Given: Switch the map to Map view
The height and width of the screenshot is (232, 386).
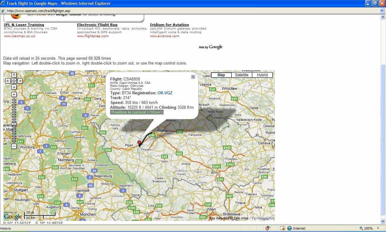Looking at the screenshot, I should (x=221, y=75).
